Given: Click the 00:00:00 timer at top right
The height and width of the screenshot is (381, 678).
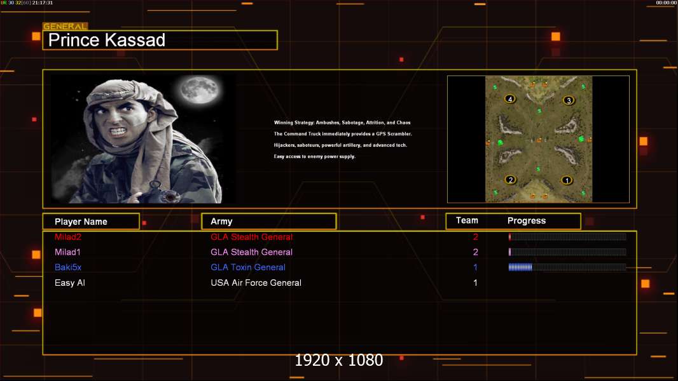Looking at the screenshot, I should coord(667,3).
